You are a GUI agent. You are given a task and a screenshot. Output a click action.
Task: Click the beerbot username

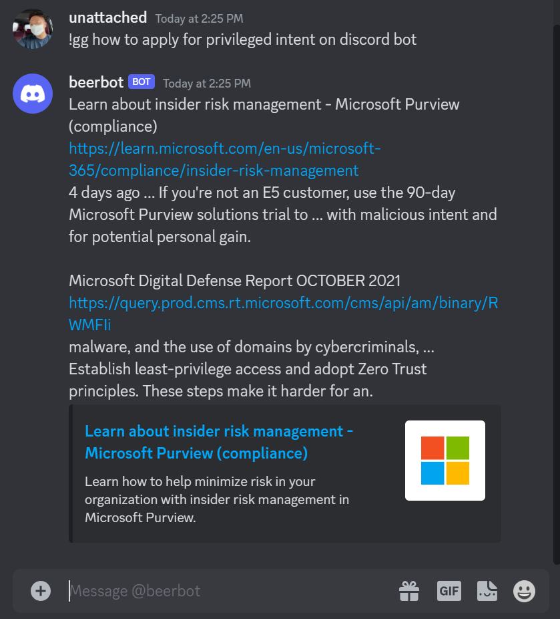click(x=96, y=82)
